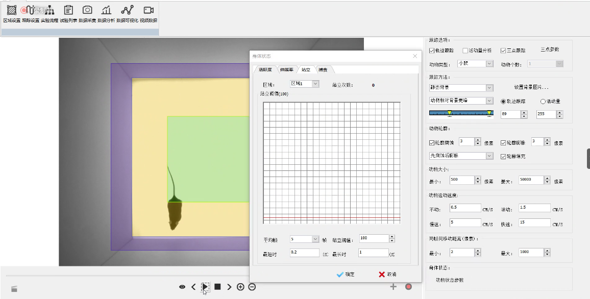Stop playback with the square button
Viewport: 590px width, 299px height.
(x=217, y=287)
